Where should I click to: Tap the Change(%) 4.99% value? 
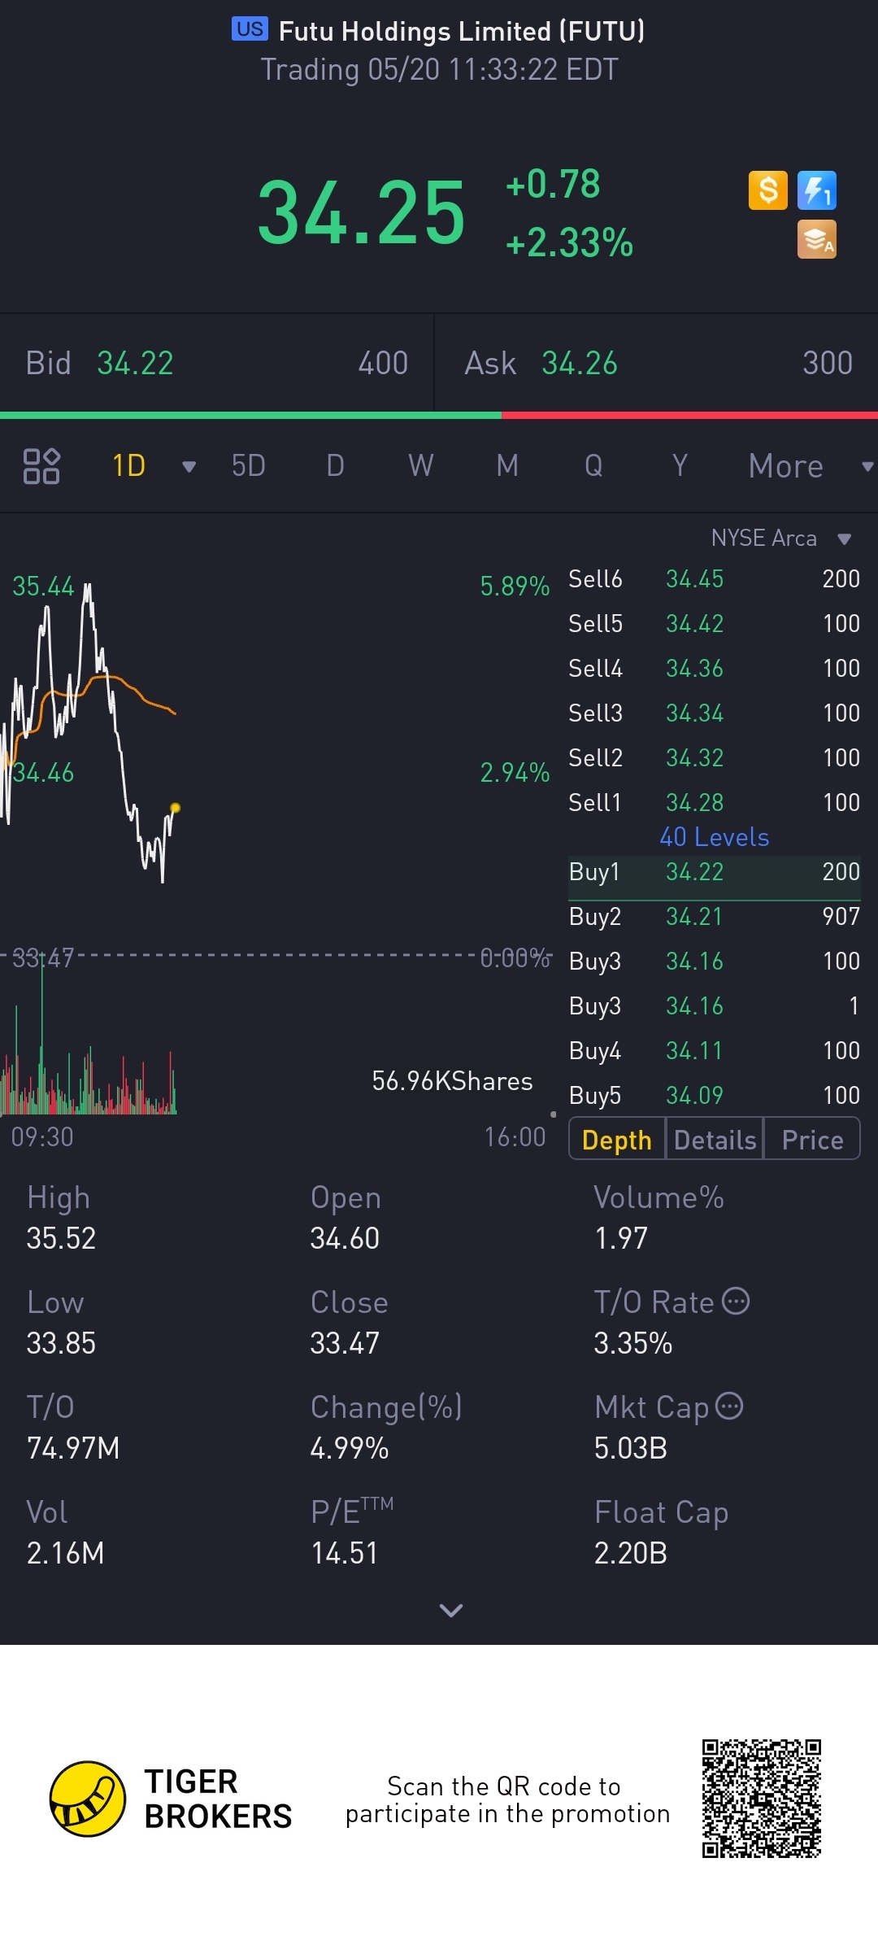(350, 1447)
